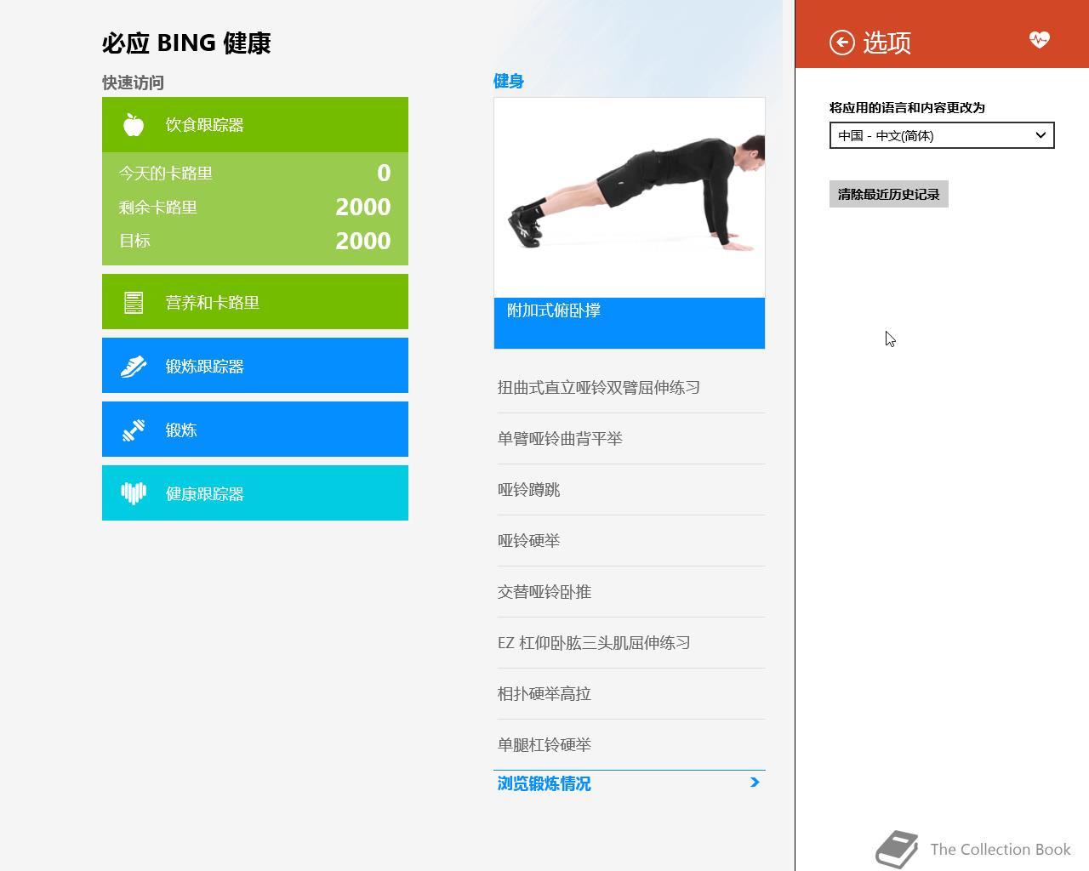The height and width of the screenshot is (871, 1089).
Task: Open 单腿杠铃硬举 exercise
Action: [631, 745]
